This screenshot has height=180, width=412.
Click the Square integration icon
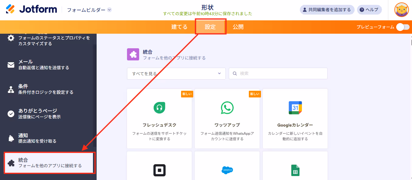[159, 170]
